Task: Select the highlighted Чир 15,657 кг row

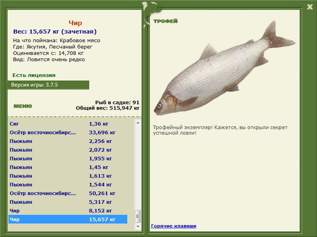Action: [x=68, y=219]
